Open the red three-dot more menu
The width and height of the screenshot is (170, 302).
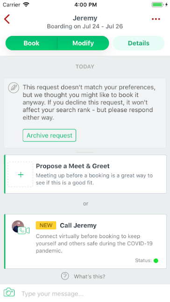click(x=156, y=19)
